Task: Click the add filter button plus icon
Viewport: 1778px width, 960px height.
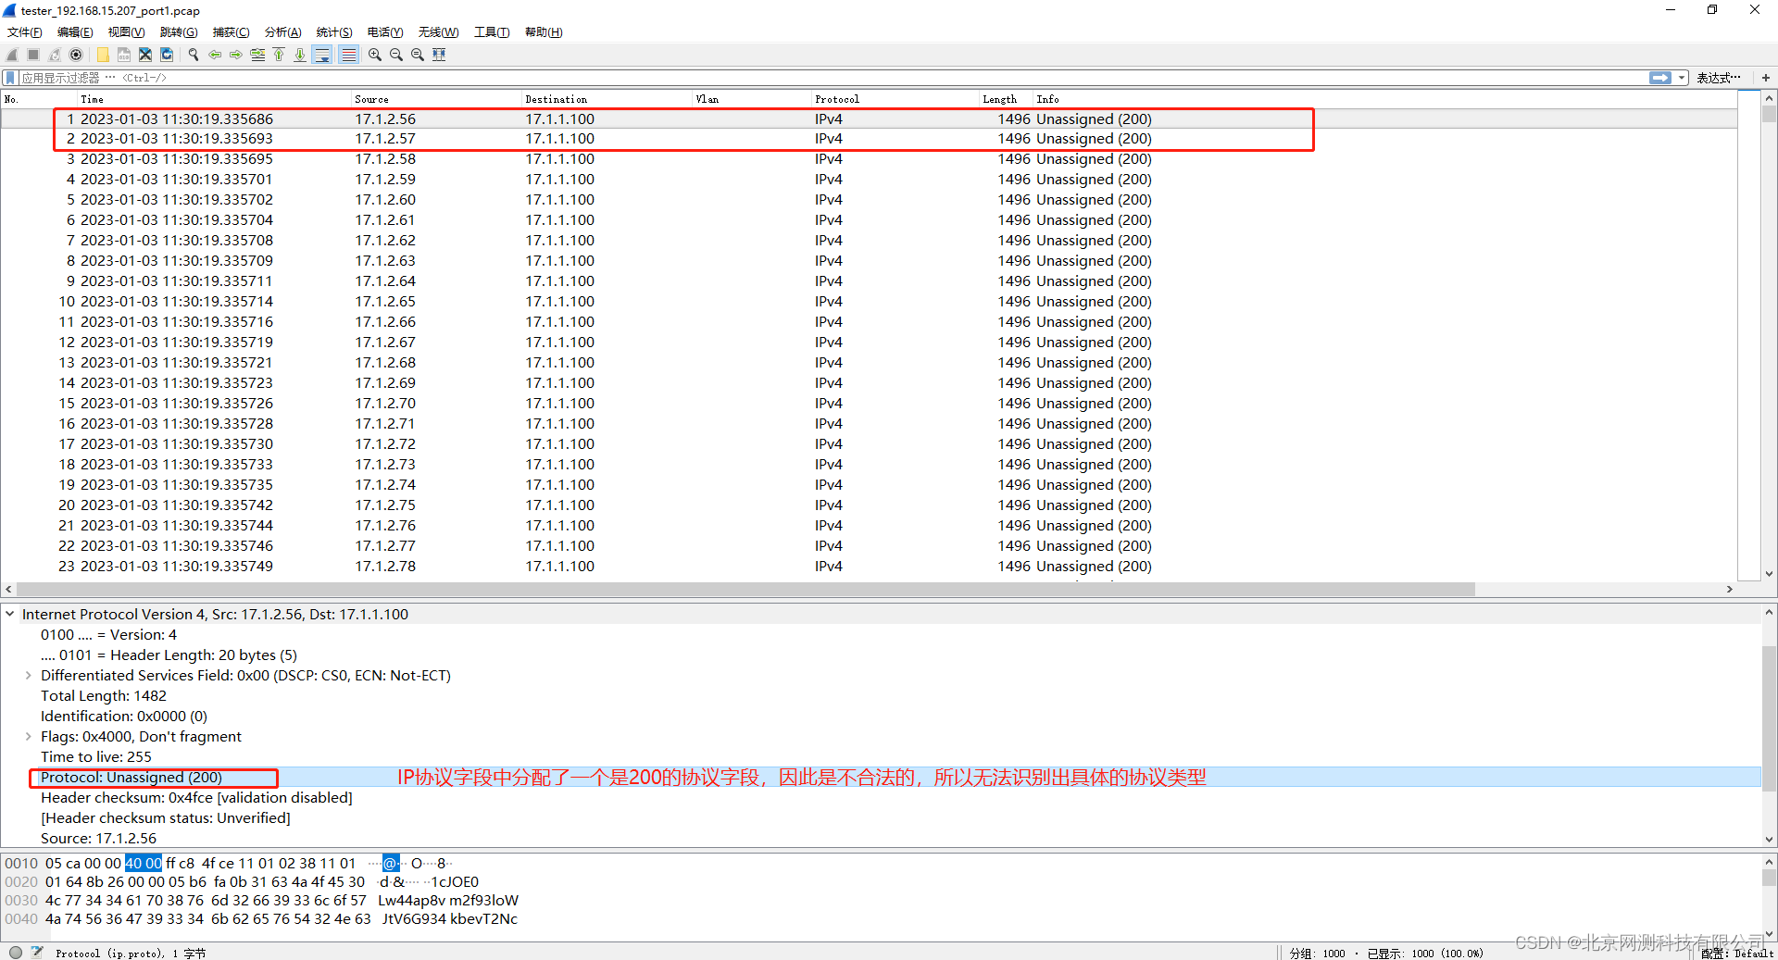Action: (x=1766, y=78)
